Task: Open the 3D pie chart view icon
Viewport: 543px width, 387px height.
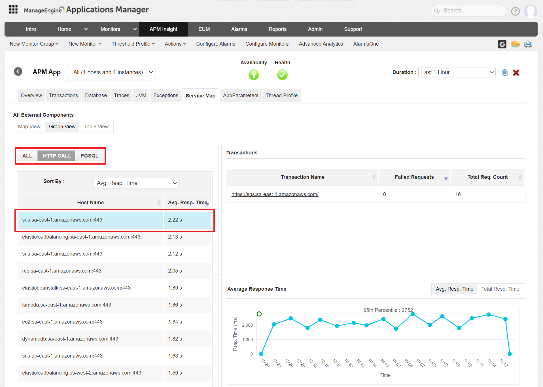Action: click(x=515, y=44)
